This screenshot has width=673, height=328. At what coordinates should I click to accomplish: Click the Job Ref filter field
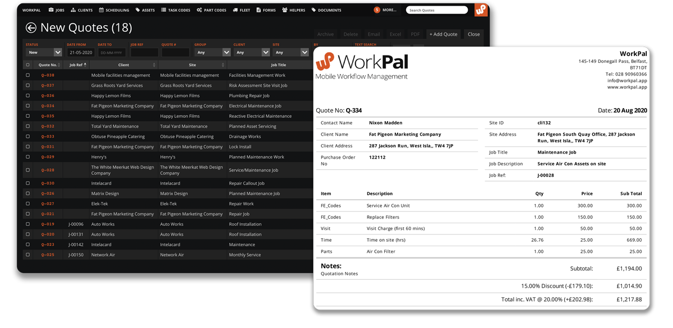pos(144,52)
